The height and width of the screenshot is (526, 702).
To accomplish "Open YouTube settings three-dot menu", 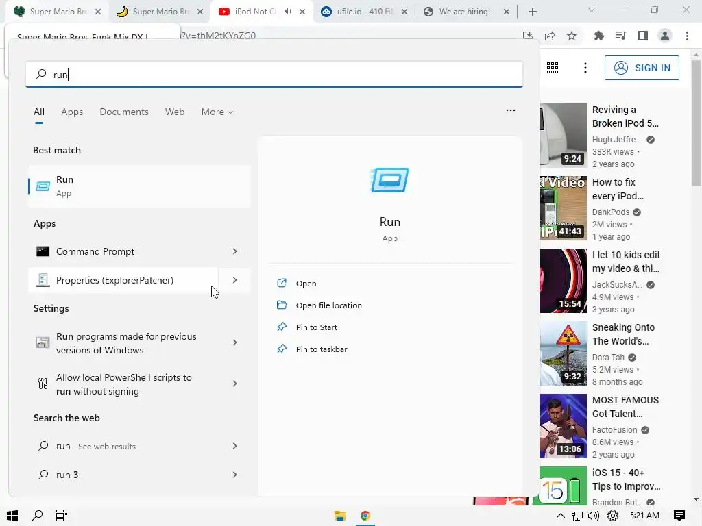I will coord(585,68).
